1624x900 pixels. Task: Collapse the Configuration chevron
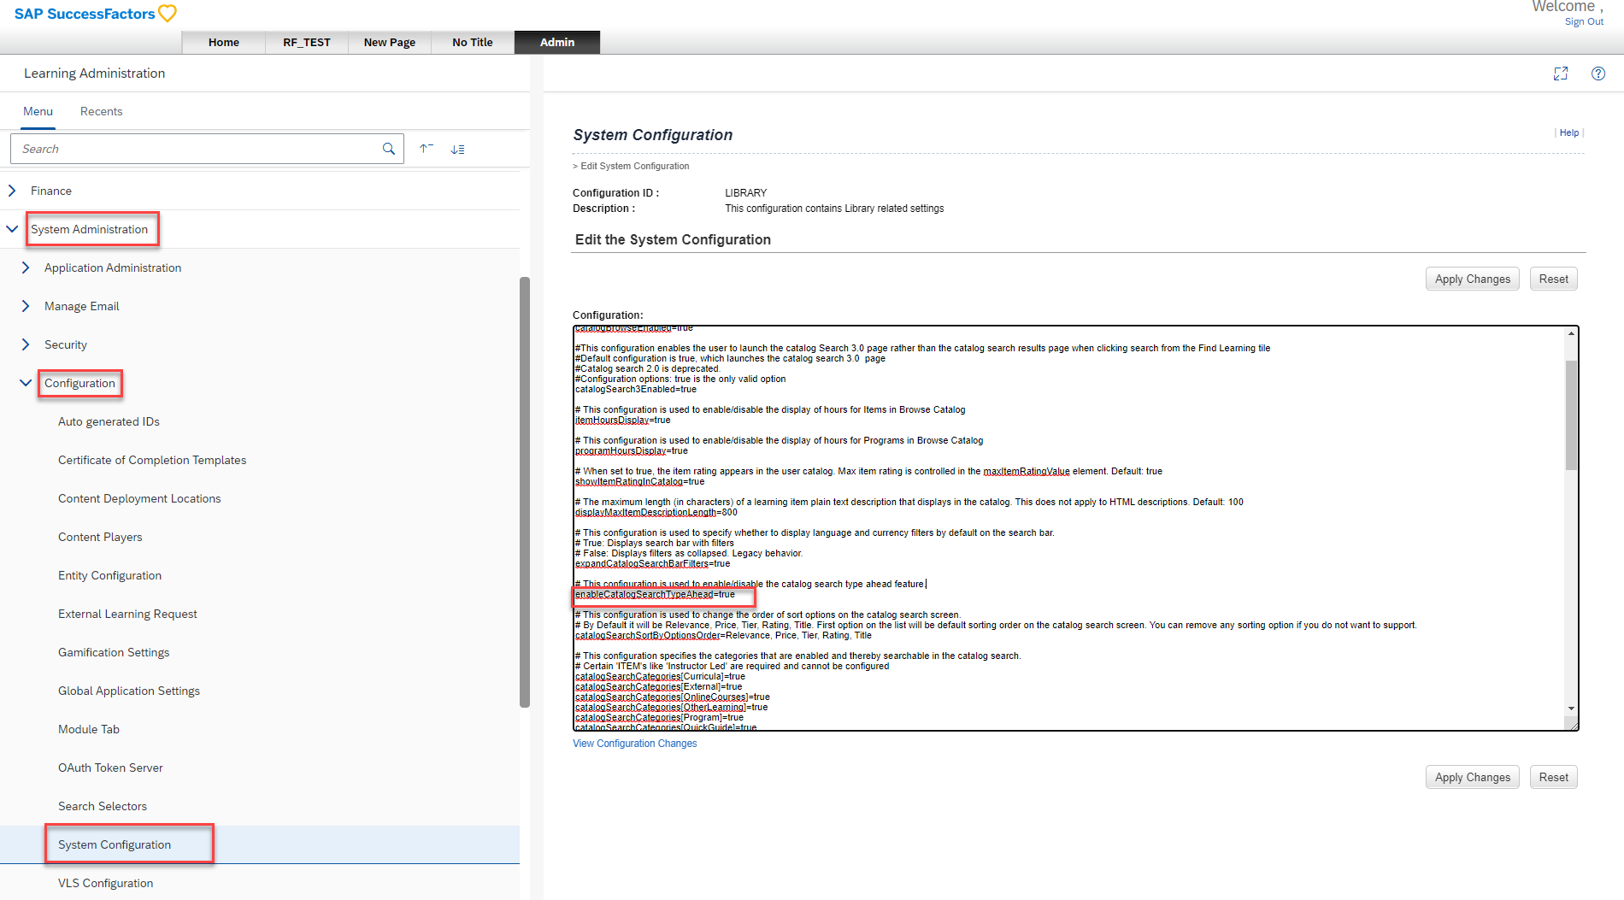[26, 383]
